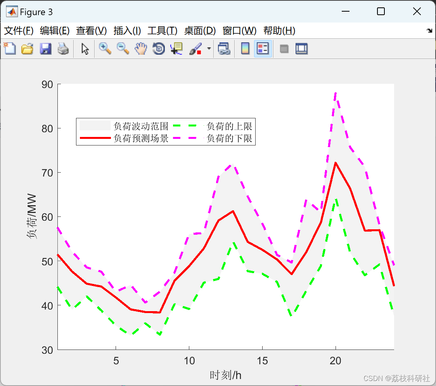This screenshot has height=386, width=436.
Task: Click the New Figure toolbar icon
Action: pos(10,49)
